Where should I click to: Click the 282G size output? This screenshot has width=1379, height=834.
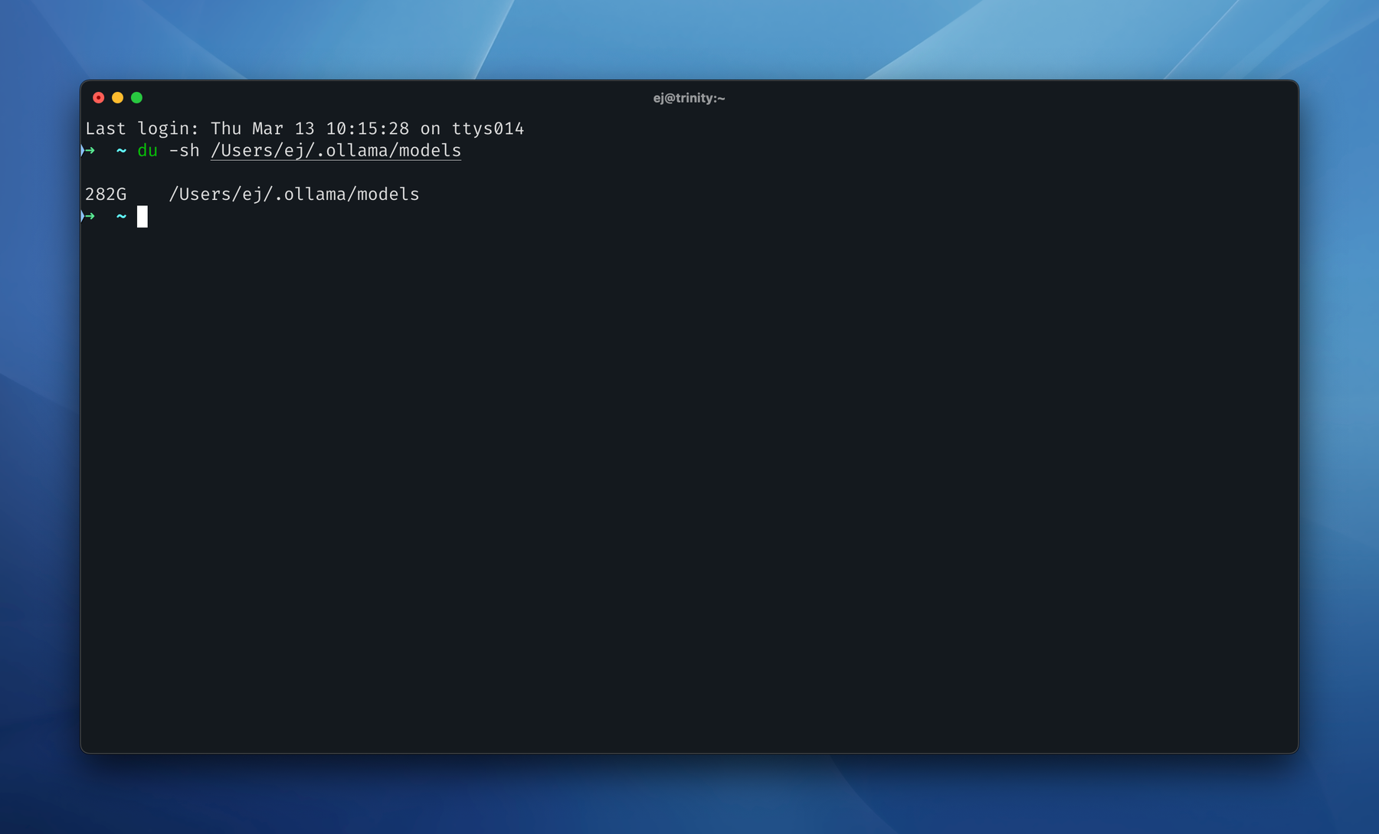(106, 195)
